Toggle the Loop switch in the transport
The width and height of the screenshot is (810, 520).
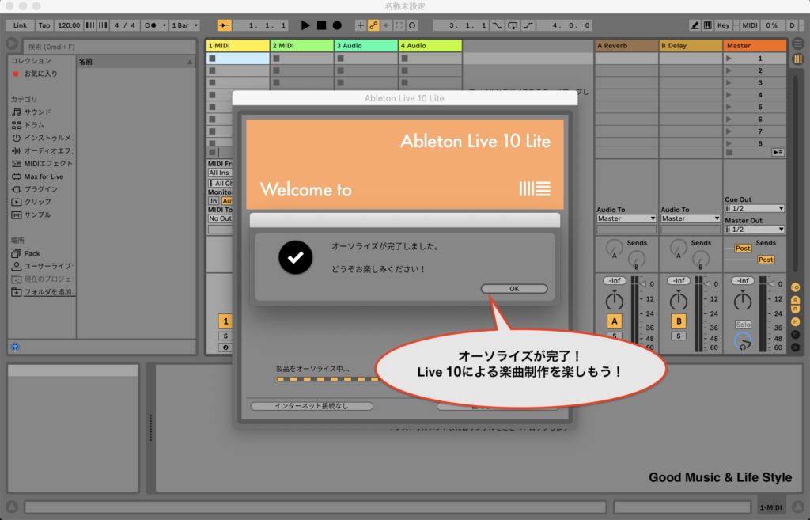(x=513, y=25)
